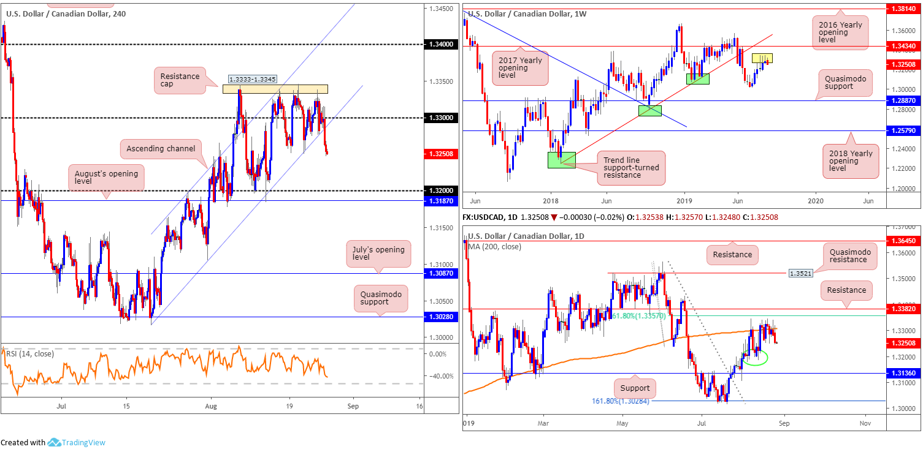Click 'Mar' on the daily chart time axis
923x452 pixels.
coord(543,423)
